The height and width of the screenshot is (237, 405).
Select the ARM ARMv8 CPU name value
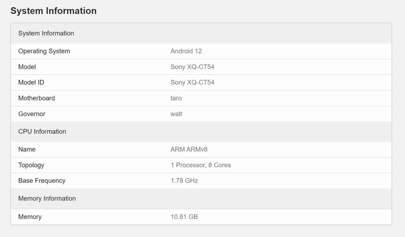point(189,149)
